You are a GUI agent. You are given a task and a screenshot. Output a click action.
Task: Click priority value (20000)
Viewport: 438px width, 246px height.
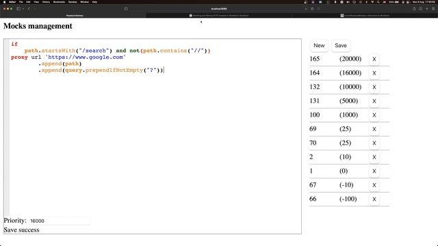click(350, 59)
